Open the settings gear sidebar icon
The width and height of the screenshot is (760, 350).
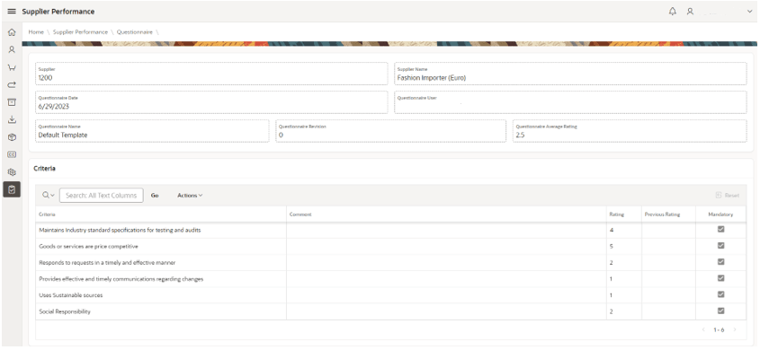point(12,171)
